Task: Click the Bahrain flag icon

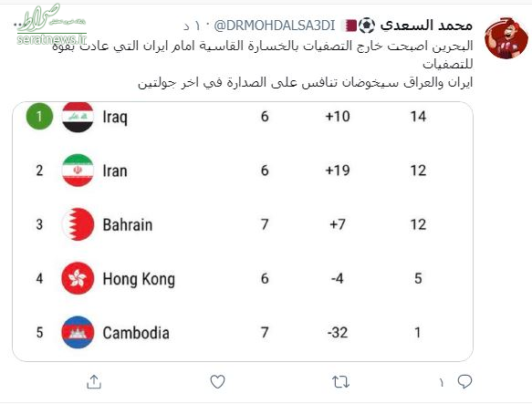Action: (x=78, y=224)
